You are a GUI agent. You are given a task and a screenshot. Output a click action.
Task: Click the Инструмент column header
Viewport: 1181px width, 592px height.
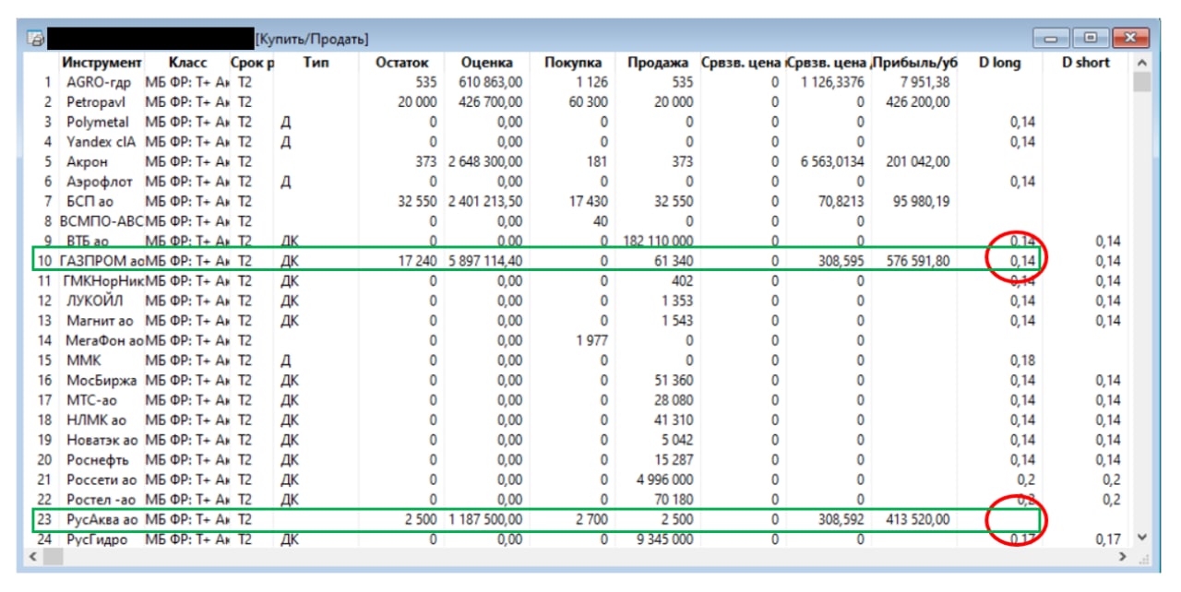101,63
